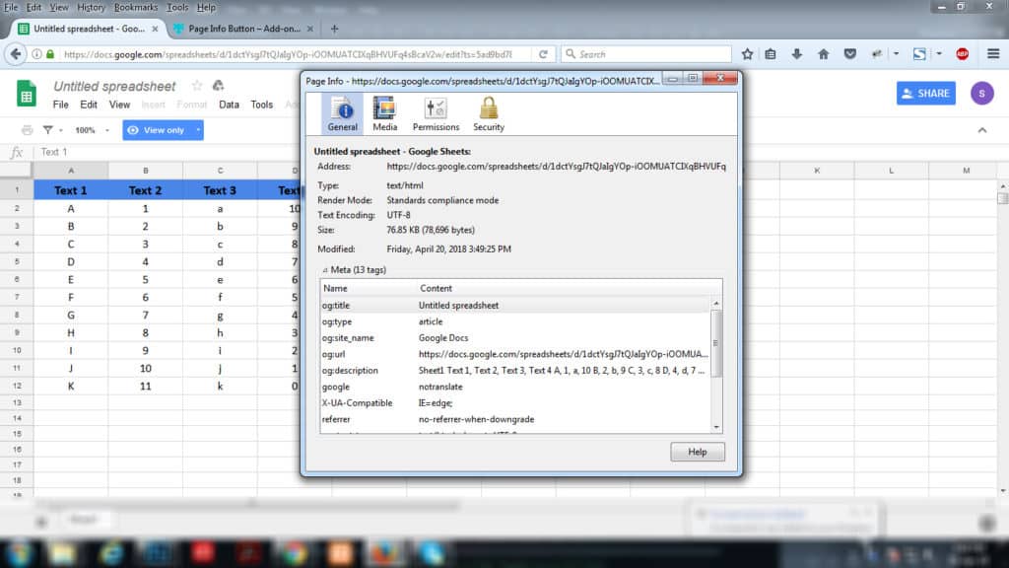Screen dimensions: 1009x568
Task: Select column B header
Action: (146, 171)
